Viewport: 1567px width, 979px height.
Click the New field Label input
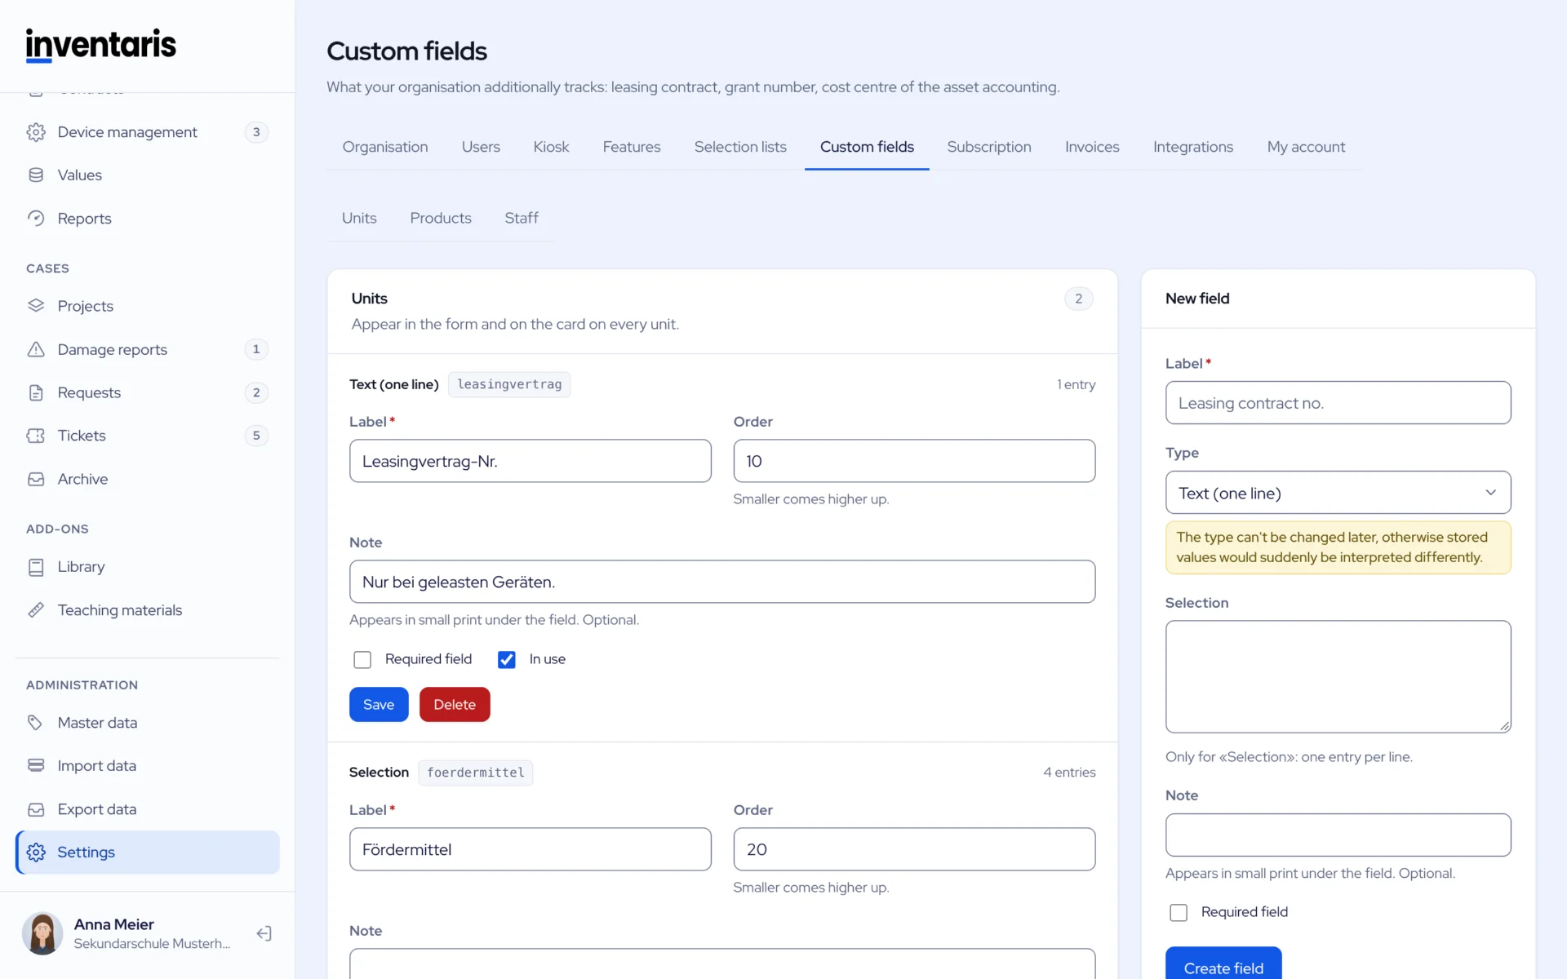1338,403
